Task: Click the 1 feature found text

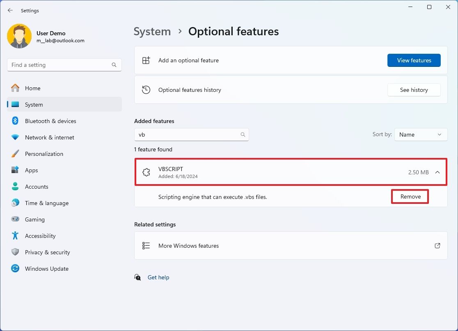Action: click(153, 149)
